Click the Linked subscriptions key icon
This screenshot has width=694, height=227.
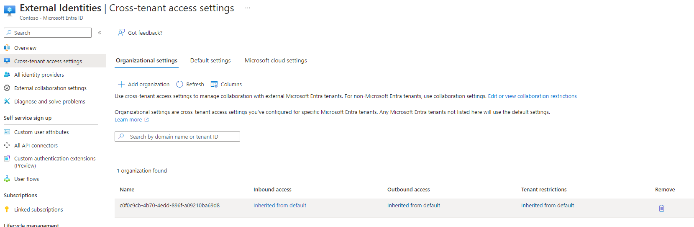(x=7, y=209)
